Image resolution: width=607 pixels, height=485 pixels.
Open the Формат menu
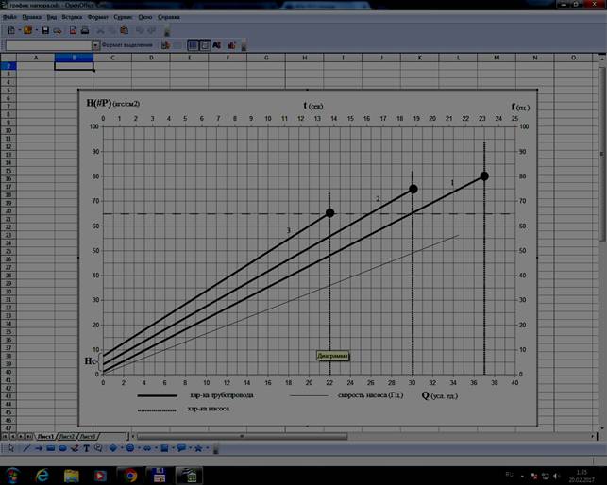(x=96, y=17)
